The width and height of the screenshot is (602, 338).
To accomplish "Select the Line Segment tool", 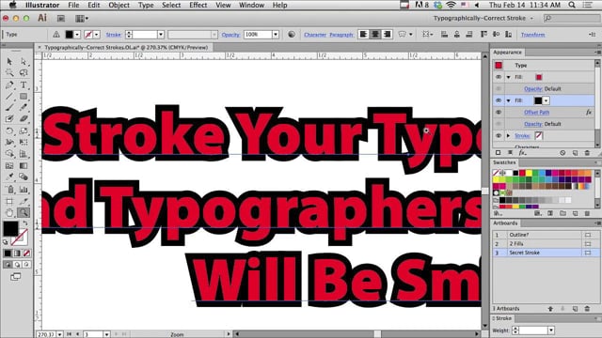I will tap(9, 96).
